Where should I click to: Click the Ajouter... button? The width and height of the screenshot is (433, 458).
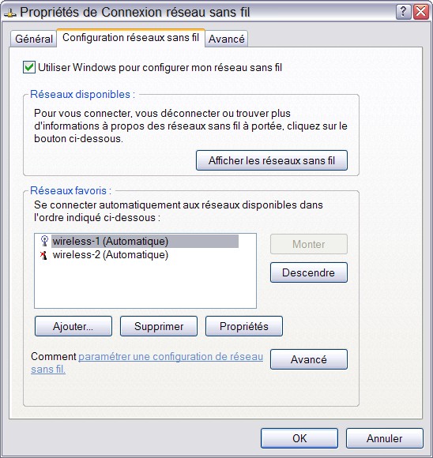pos(73,326)
